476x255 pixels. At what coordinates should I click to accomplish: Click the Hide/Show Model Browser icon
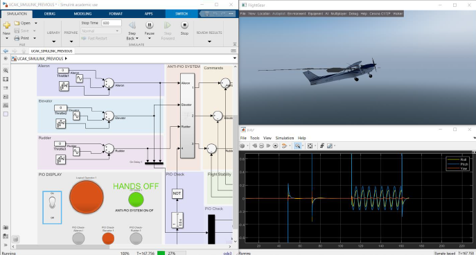click(6, 58)
